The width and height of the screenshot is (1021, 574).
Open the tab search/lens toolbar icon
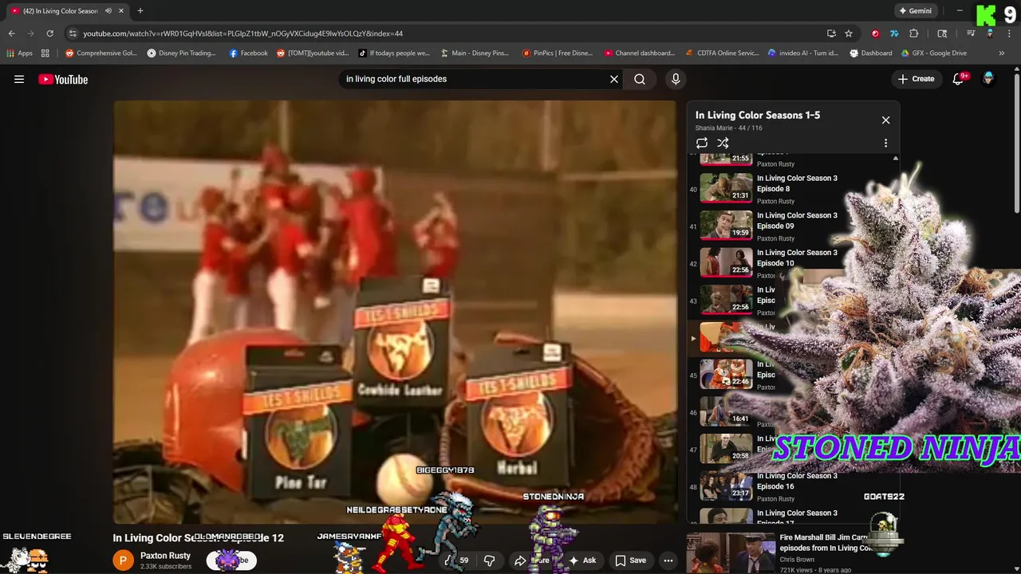pyautogui.click(x=942, y=33)
